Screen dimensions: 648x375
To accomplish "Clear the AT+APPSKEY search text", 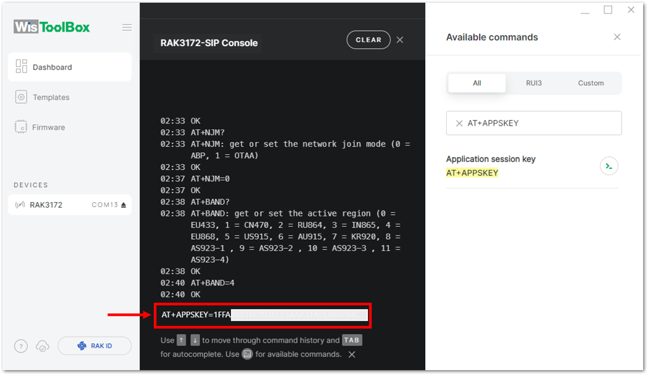I will point(459,123).
